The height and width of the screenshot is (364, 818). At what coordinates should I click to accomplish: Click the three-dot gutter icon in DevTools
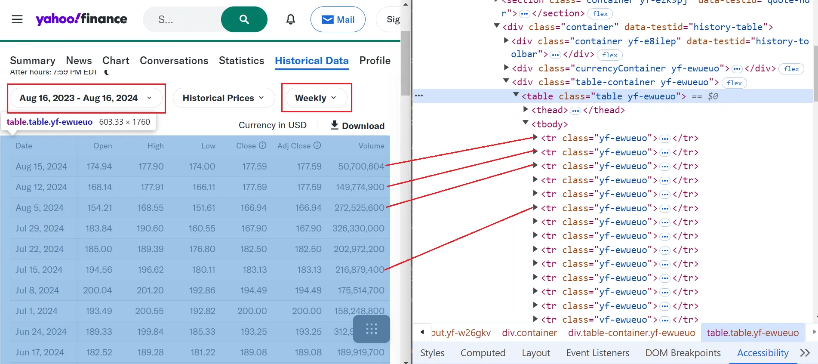coord(419,96)
